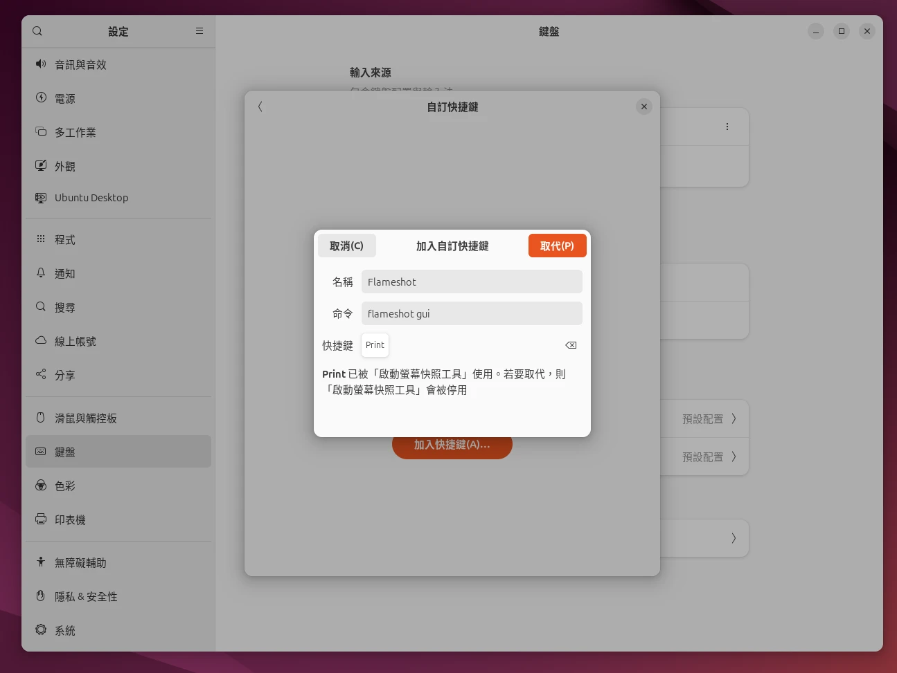897x673 pixels.
Task: Click the 印表機 printer icon
Action: (41, 519)
